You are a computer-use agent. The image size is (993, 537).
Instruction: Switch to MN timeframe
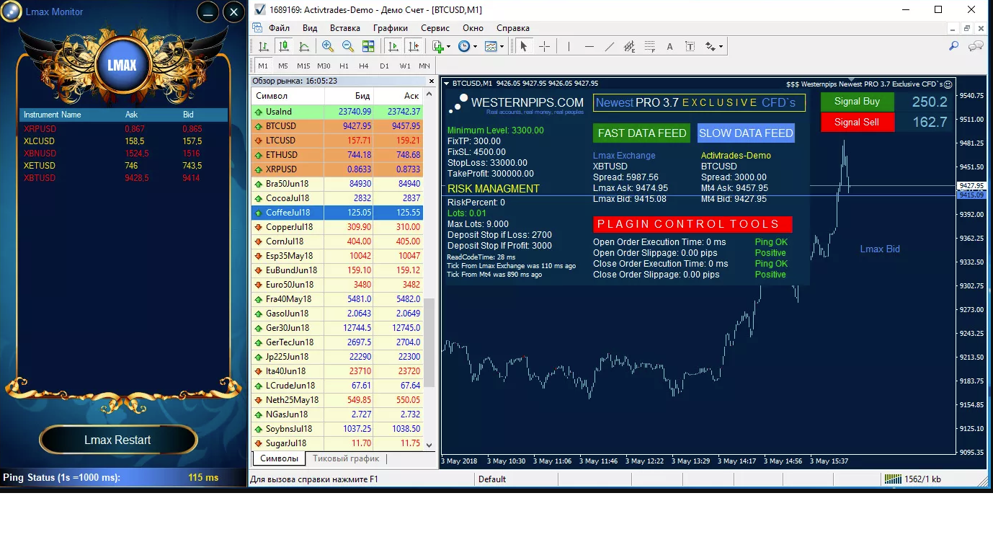coord(424,66)
